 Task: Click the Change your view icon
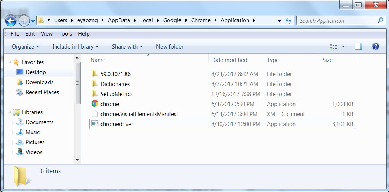(333, 46)
